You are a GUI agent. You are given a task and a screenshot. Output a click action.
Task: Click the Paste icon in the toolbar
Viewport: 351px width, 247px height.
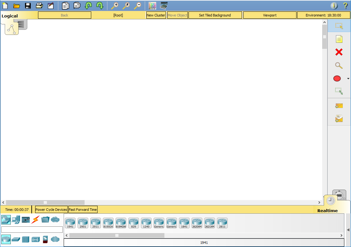click(x=77, y=6)
